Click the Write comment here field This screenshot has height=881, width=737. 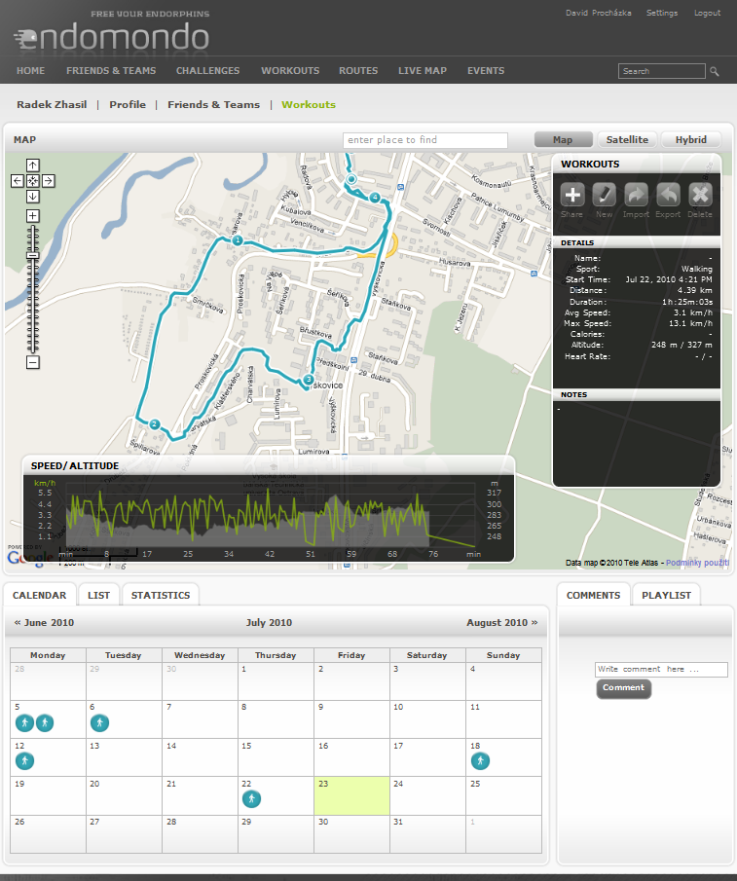click(661, 669)
